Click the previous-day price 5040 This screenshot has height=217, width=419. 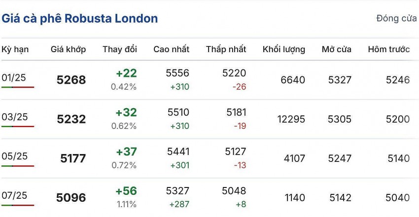tap(397, 198)
